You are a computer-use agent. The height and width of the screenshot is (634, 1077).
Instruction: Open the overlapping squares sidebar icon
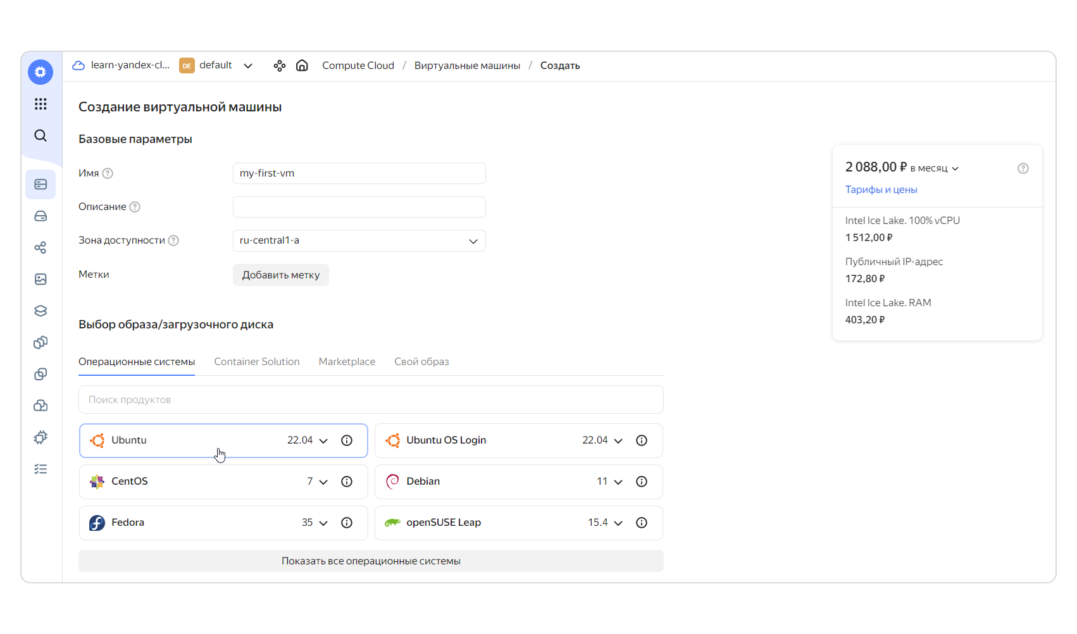pos(40,374)
